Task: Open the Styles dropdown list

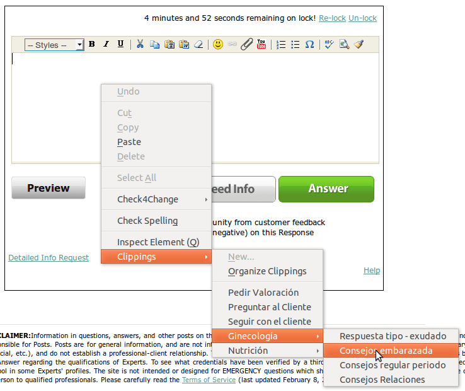Action: [x=54, y=45]
